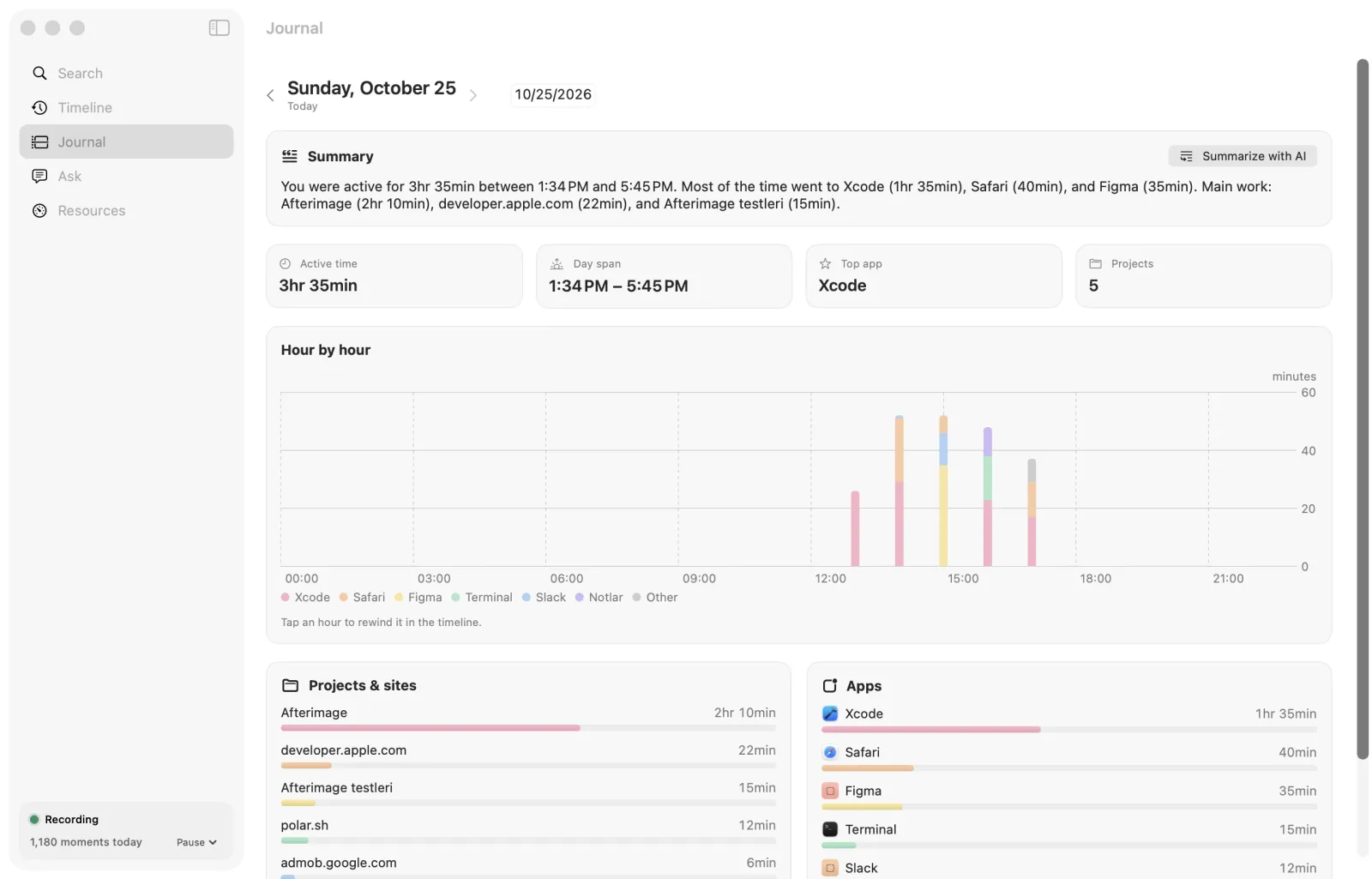This screenshot has height=879, width=1372.
Task: Select the admob.google.com site row
Action: pyautogui.click(x=528, y=868)
